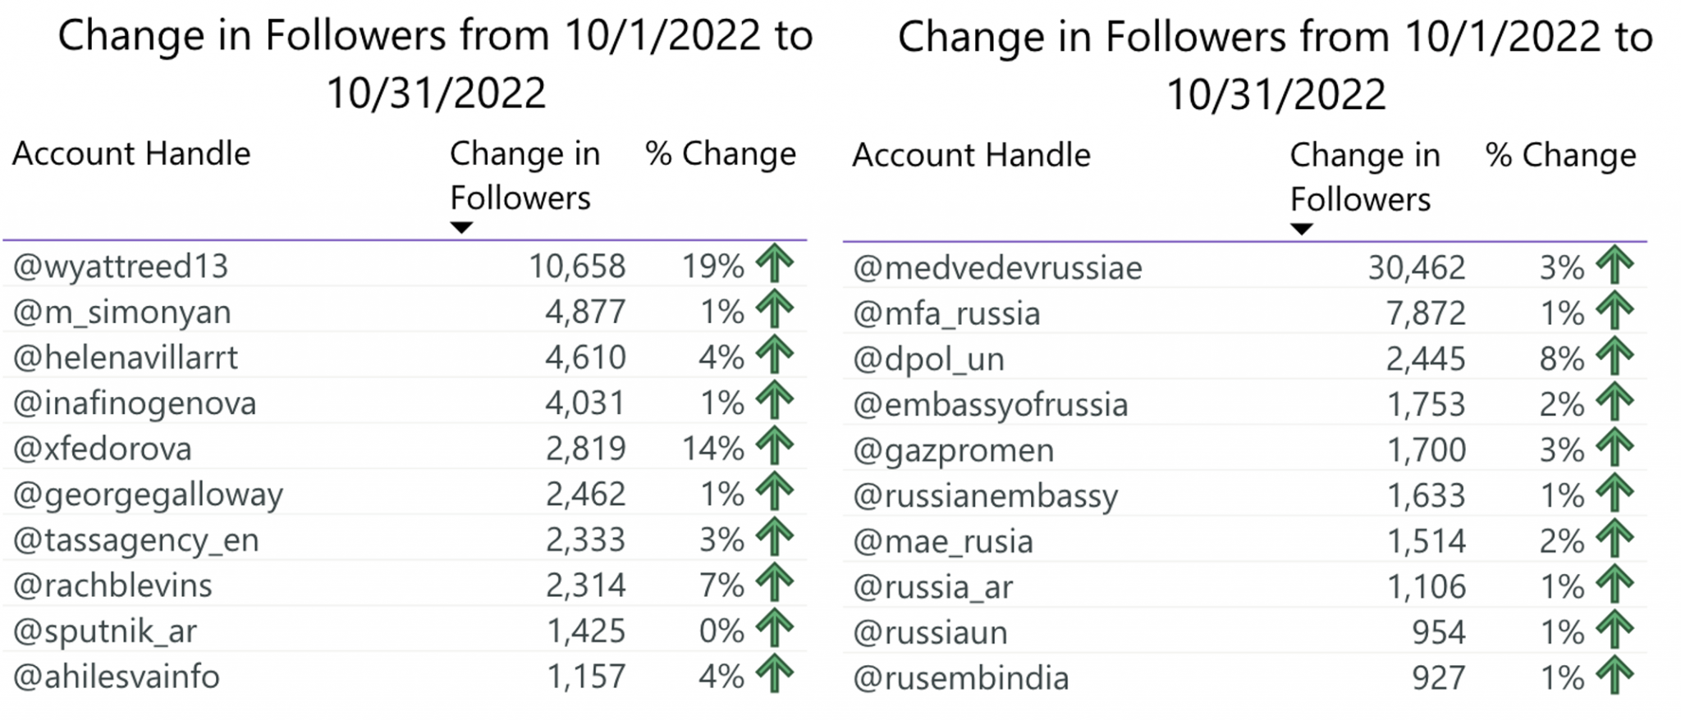Click sort arrow under left Change in Followers

[x=461, y=227]
